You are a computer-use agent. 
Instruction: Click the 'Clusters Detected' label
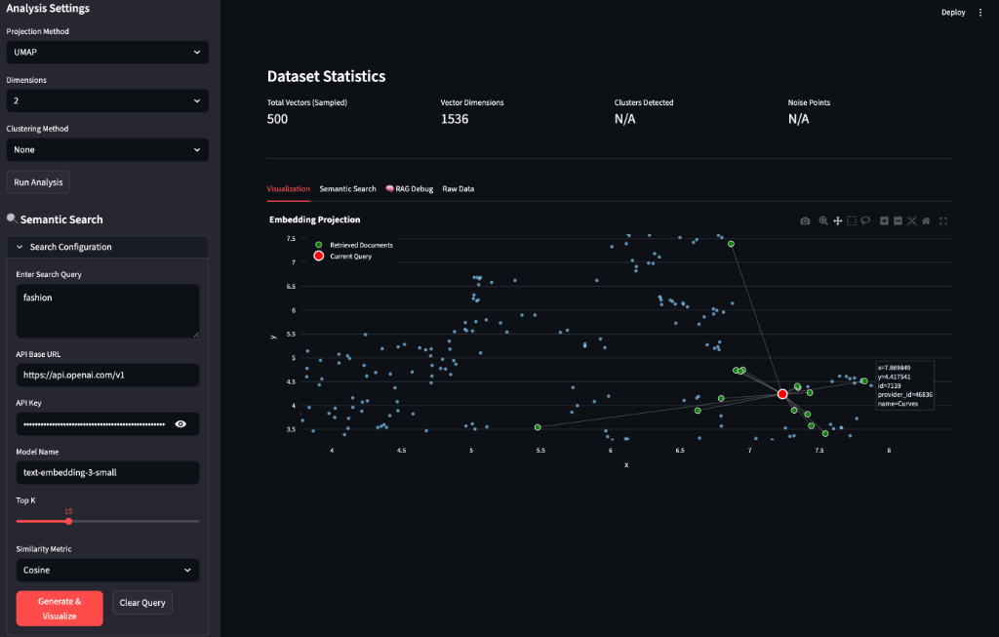click(644, 102)
